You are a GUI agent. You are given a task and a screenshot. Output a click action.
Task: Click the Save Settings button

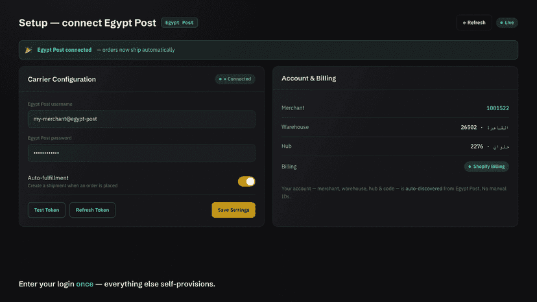233,210
